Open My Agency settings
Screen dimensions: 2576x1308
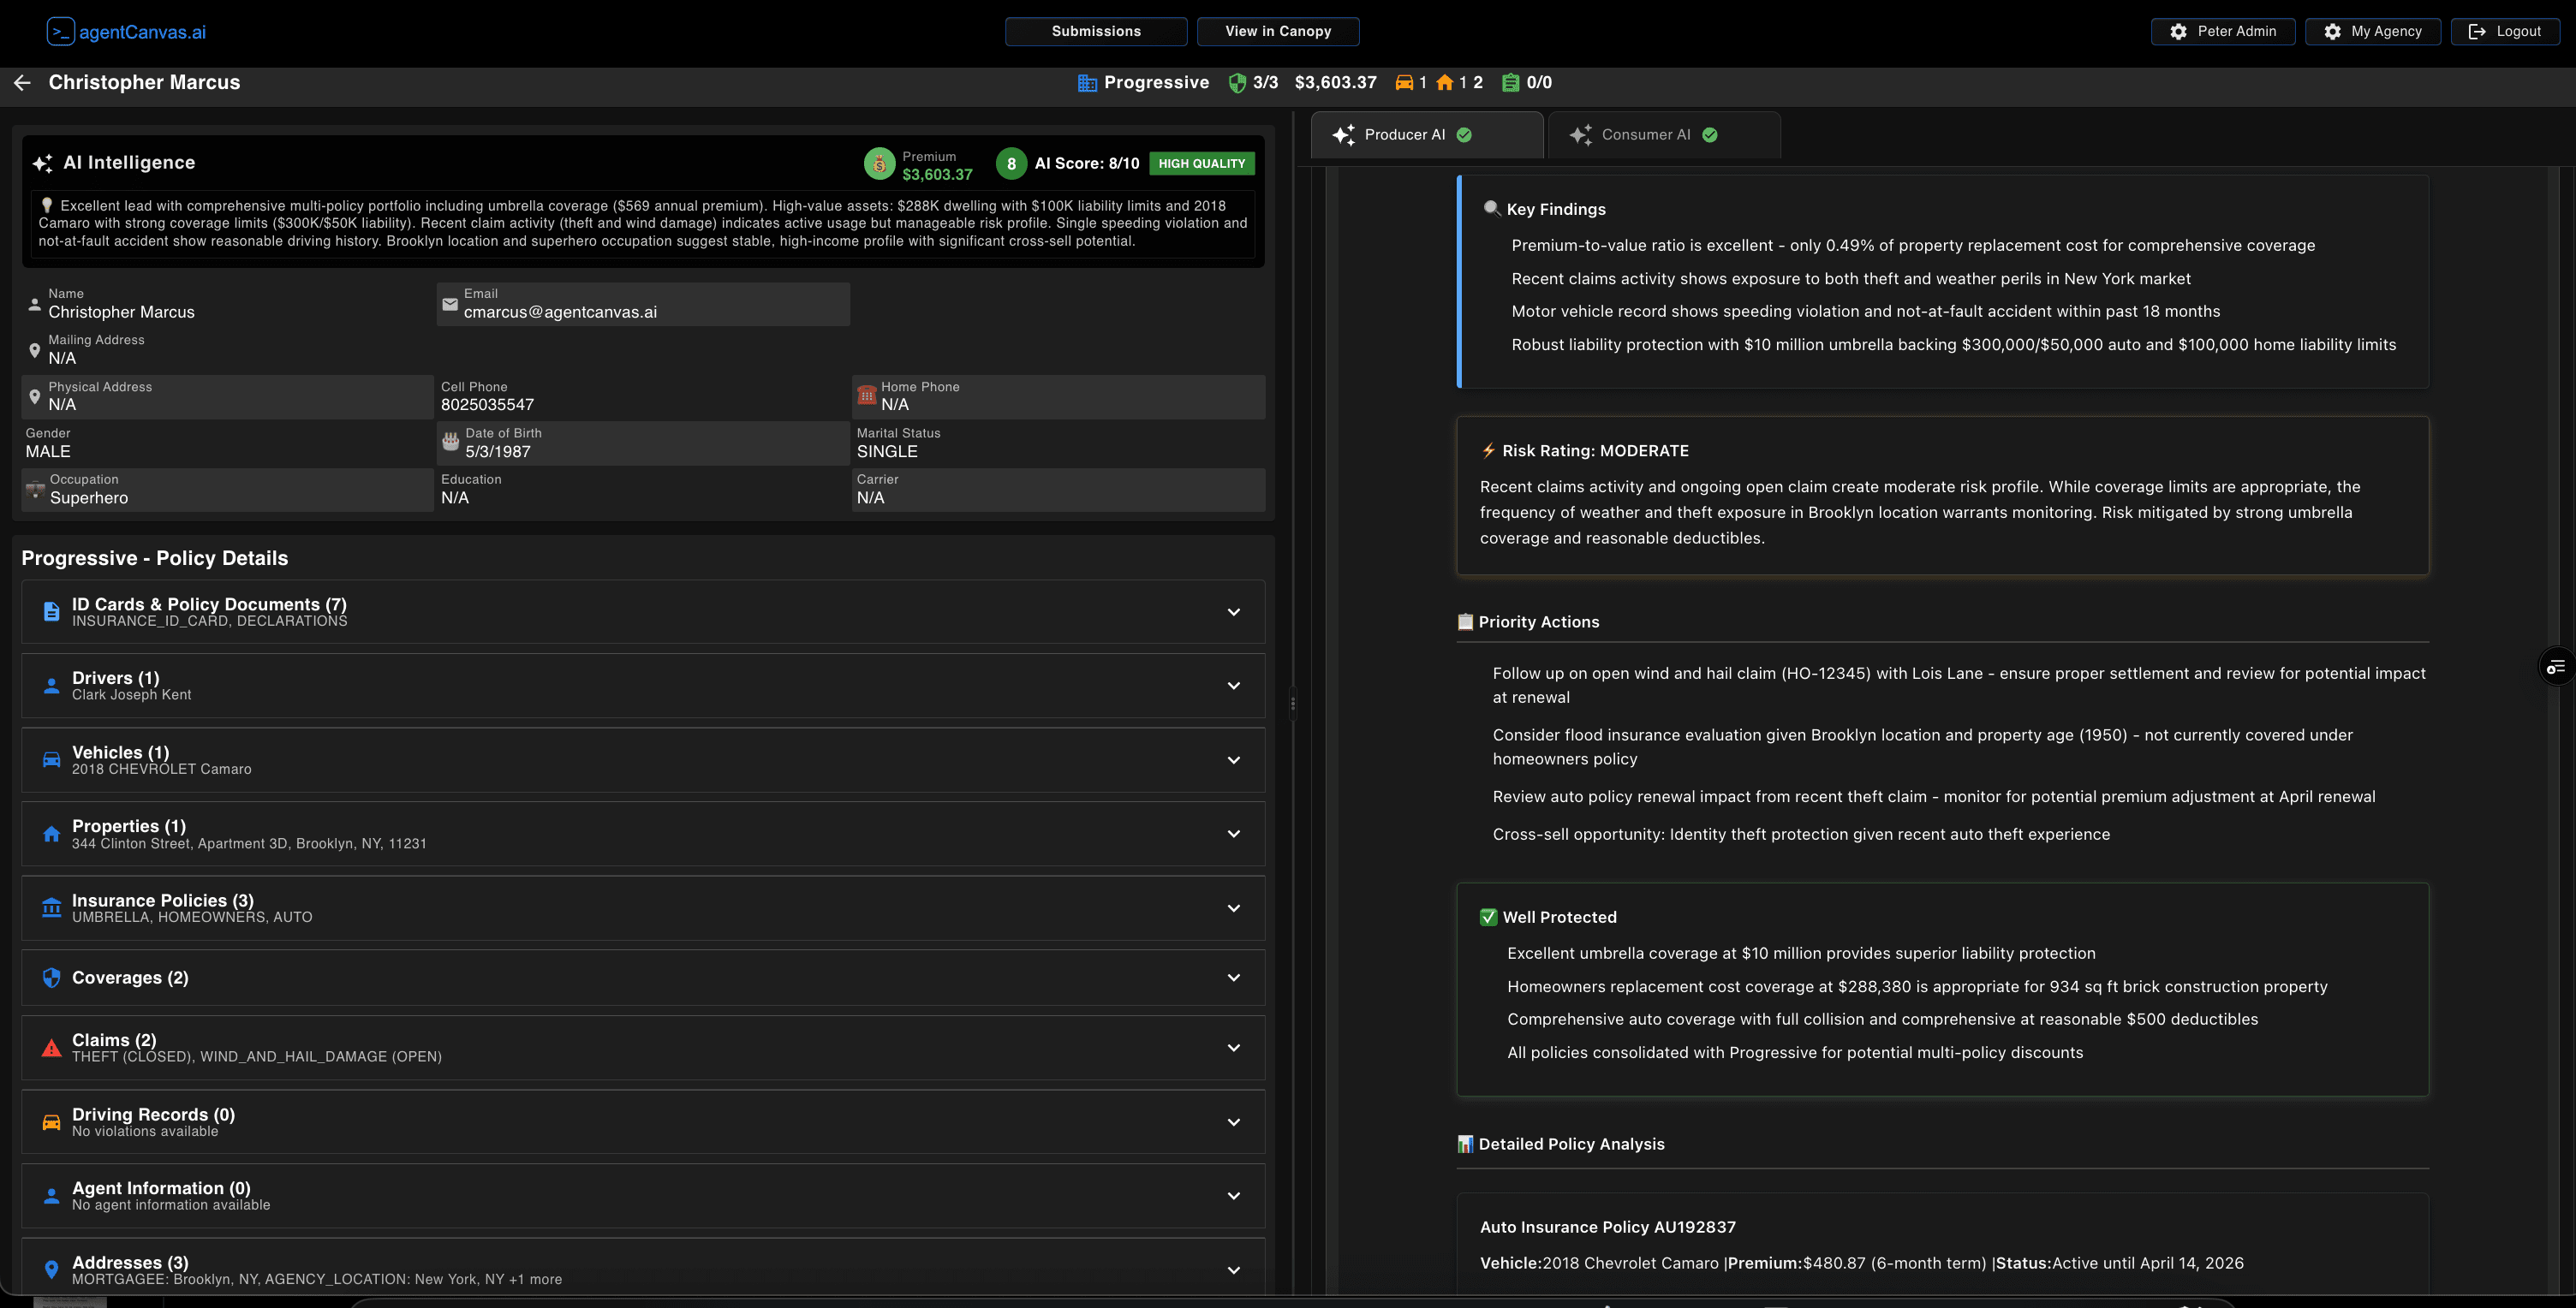coord(2372,31)
